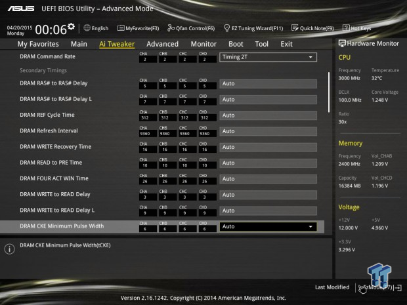Click memory frequency 2400 MHz value

pyautogui.click(x=349, y=164)
